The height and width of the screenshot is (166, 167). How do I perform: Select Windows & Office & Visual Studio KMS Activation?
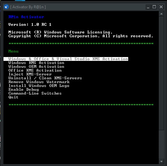tap(66, 59)
